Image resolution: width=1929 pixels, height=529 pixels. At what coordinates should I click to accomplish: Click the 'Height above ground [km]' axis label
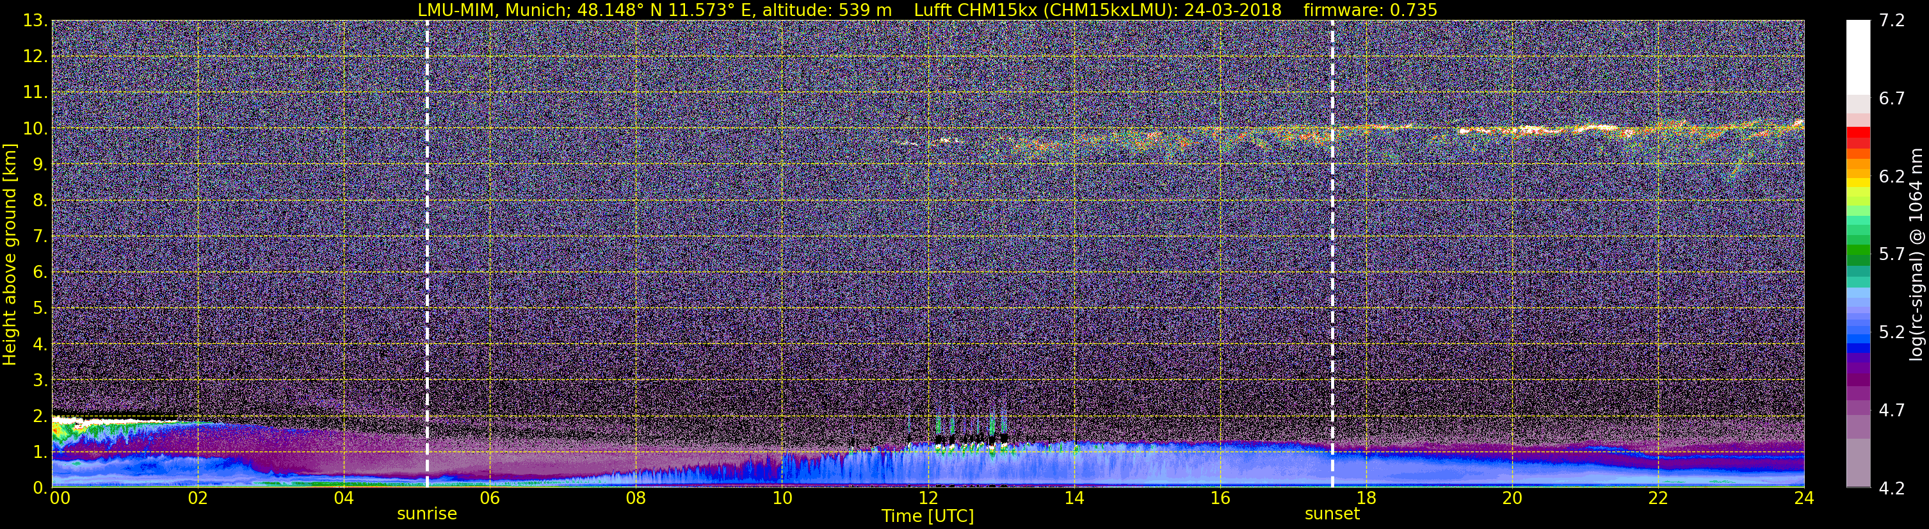click(x=10, y=254)
